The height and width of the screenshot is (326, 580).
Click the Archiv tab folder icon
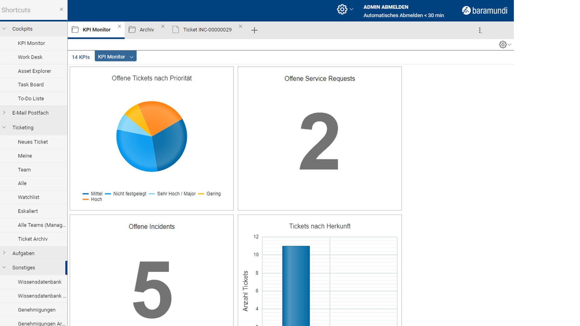pos(132,30)
